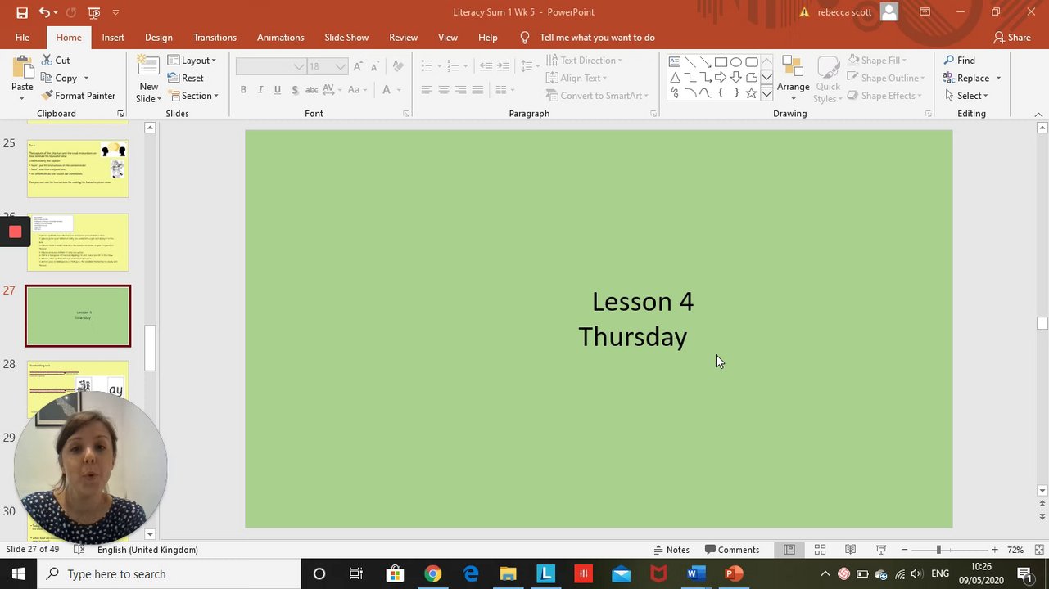The image size is (1049, 589).
Task: Switch to the Slide Show tab
Action: point(346,38)
